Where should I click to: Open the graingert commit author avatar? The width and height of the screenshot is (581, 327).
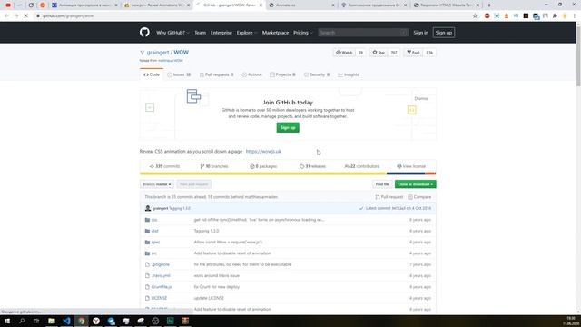pos(148,208)
